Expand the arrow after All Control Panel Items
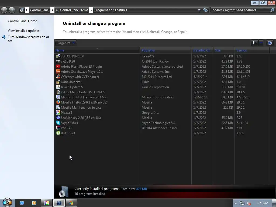The image size is (276, 207). [x=91, y=10]
